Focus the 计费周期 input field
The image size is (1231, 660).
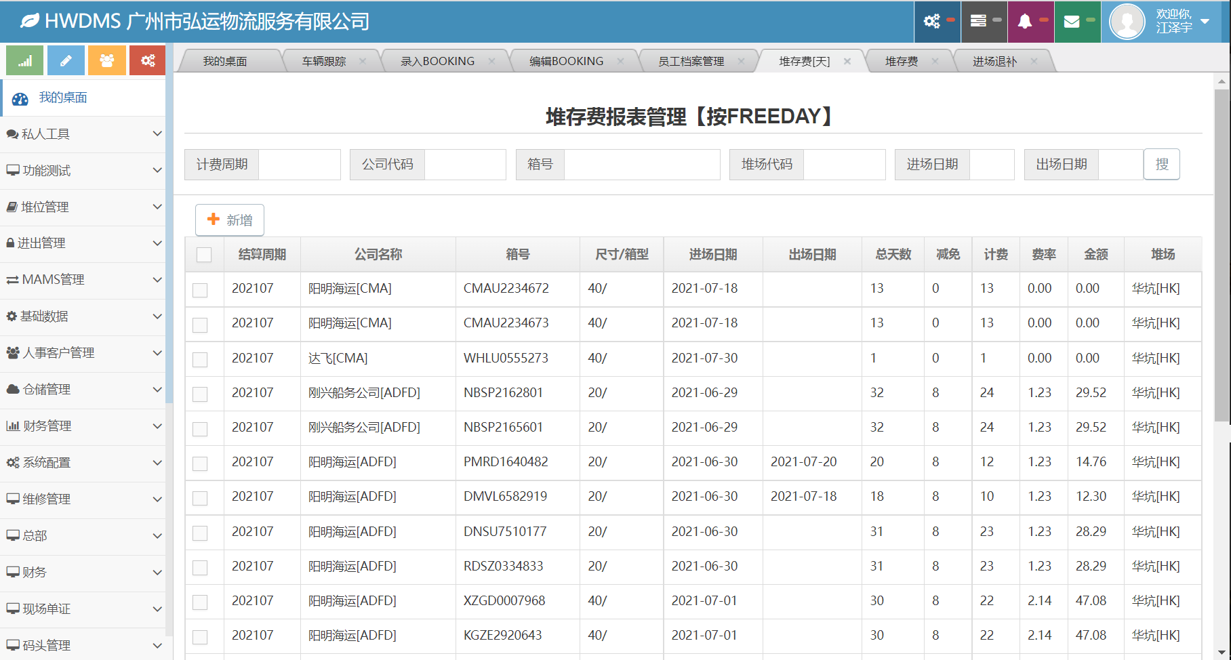(x=300, y=165)
